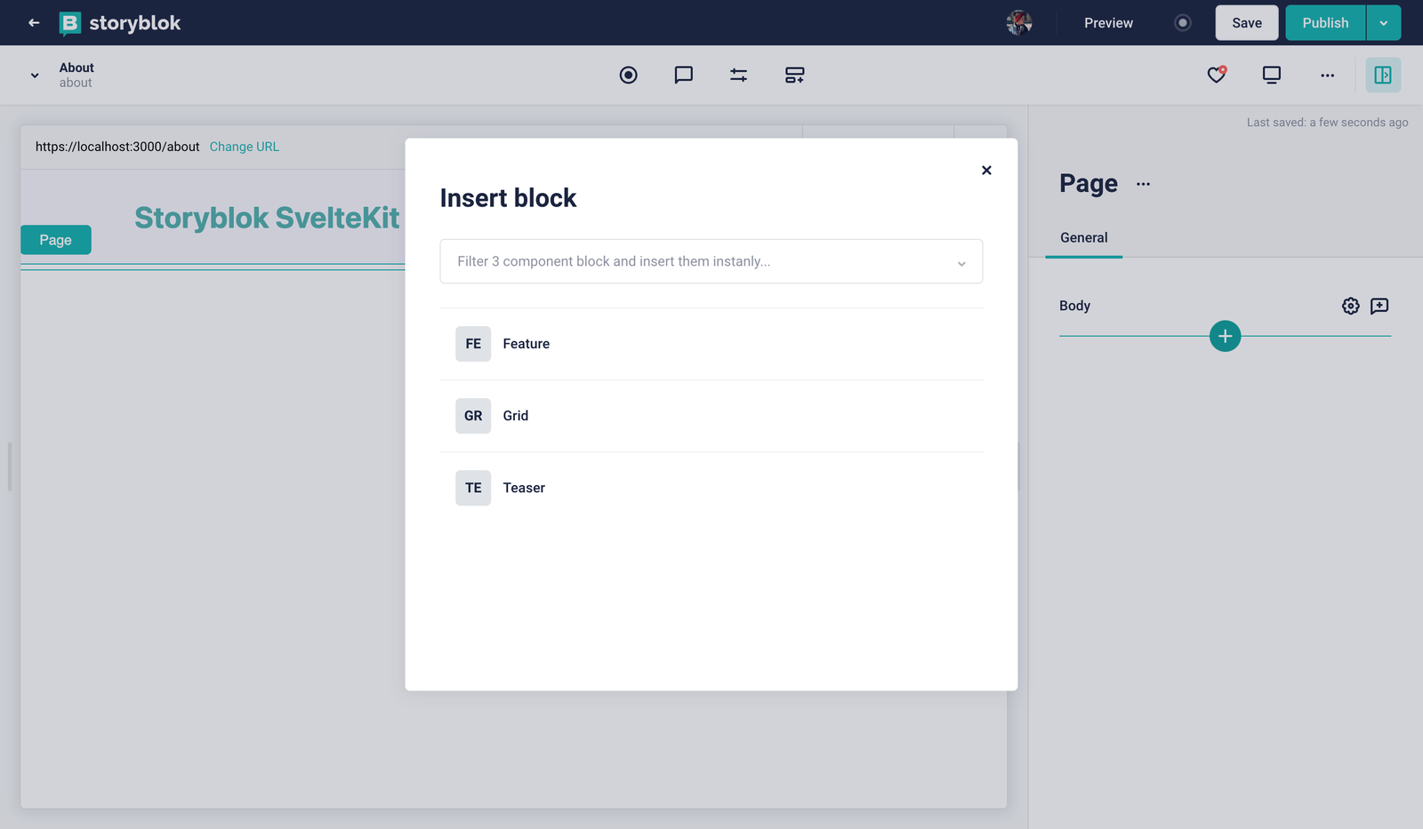Screen dimensions: 1423x829
Task: Select the General tab
Action: click(x=1084, y=237)
